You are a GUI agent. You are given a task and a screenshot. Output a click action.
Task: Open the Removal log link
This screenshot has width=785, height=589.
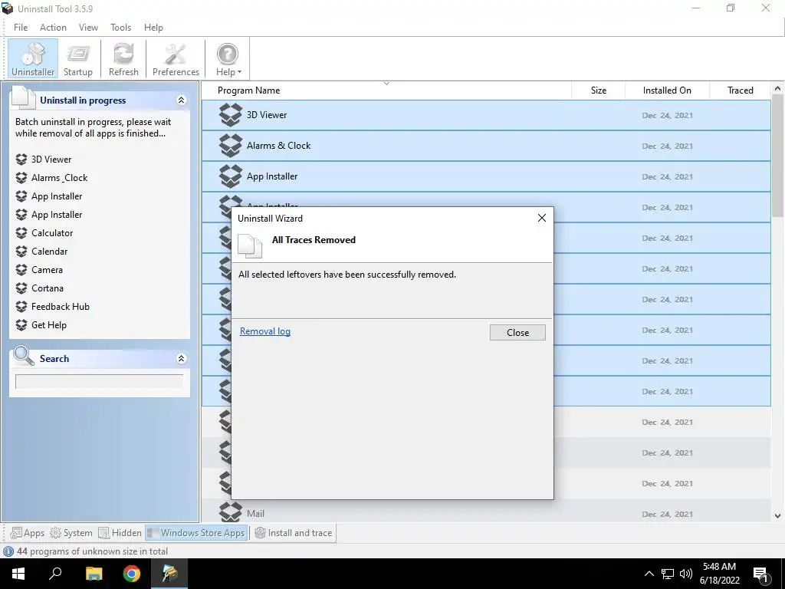tap(264, 331)
